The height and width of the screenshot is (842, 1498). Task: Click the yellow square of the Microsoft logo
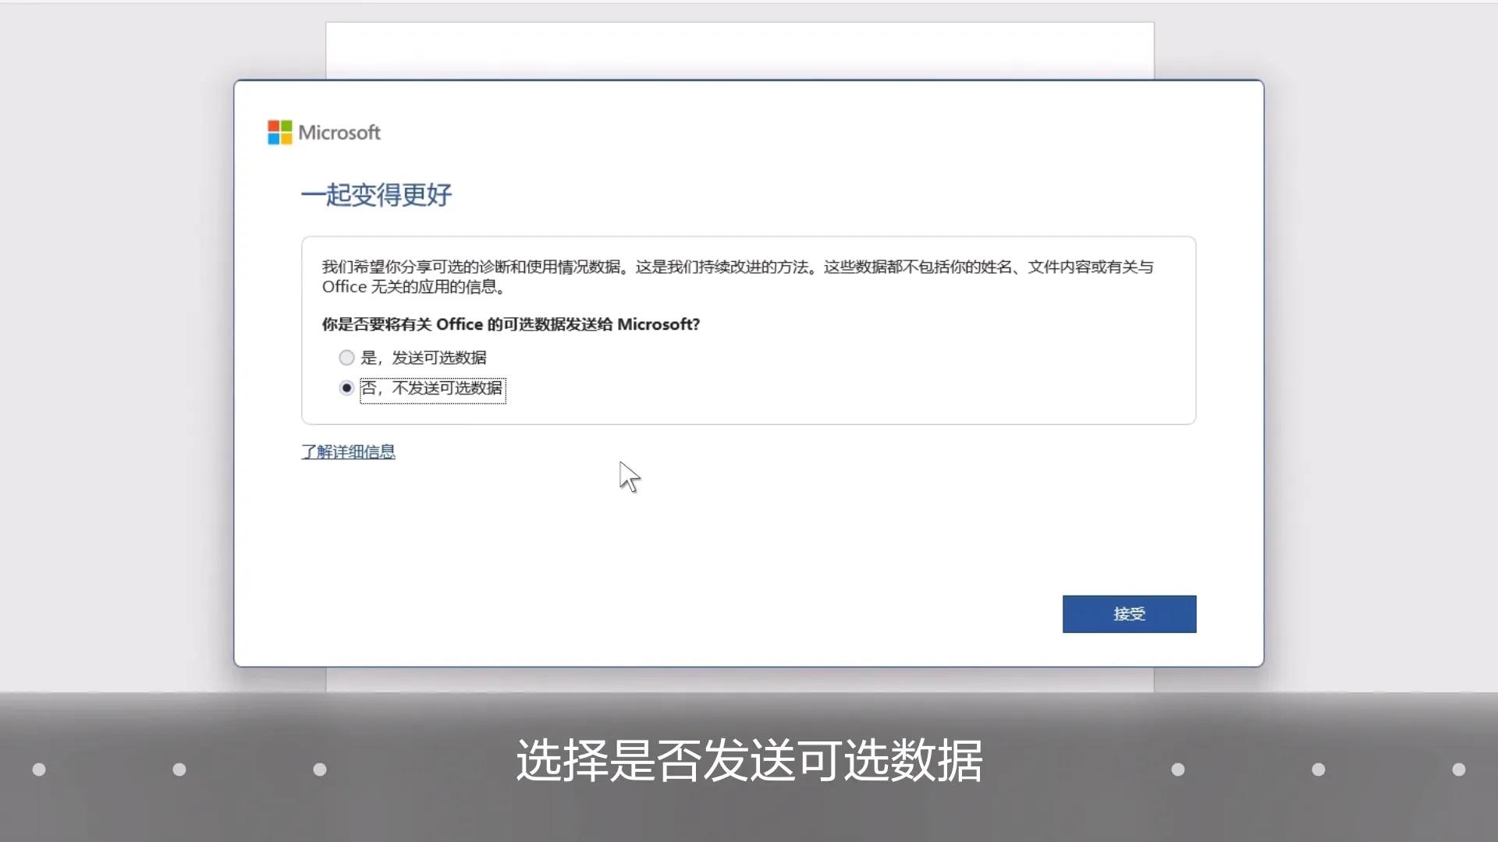coord(286,139)
